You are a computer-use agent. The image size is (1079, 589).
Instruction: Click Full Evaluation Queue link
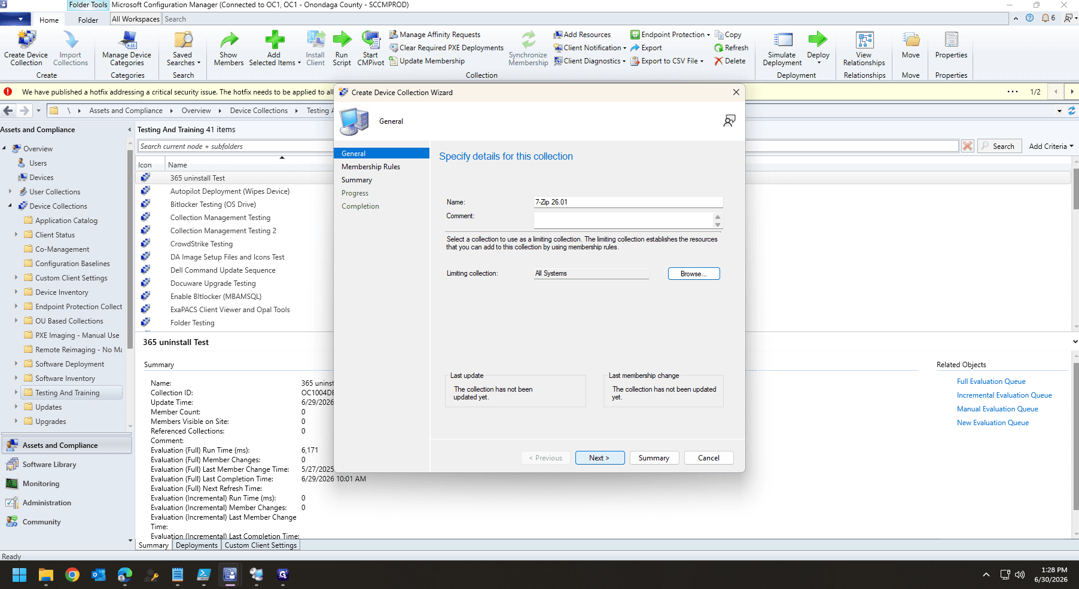coord(991,382)
